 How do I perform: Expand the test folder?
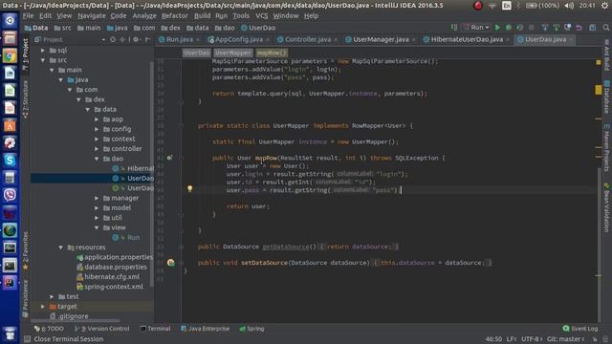[52, 296]
